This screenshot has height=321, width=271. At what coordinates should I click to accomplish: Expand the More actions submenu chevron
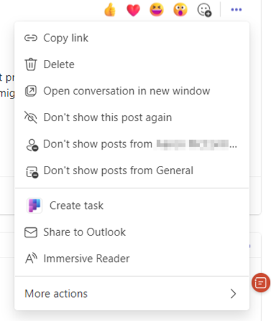233,294
